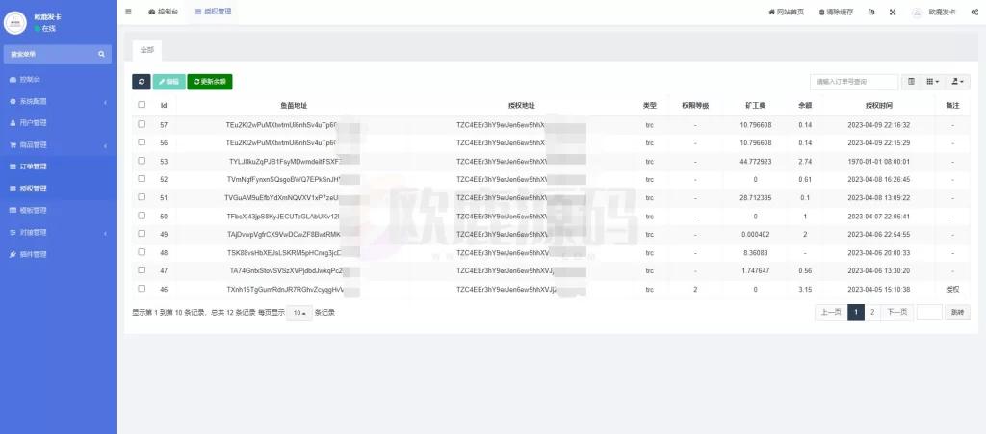This screenshot has height=434, width=986.
Task: Click the 鱼苗地址 column header
Action: click(x=294, y=106)
